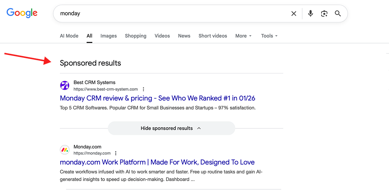Screen dimensions: 389x190
Task: Collapse ads via Hide sponsored results
Action: [x=171, y=128]
